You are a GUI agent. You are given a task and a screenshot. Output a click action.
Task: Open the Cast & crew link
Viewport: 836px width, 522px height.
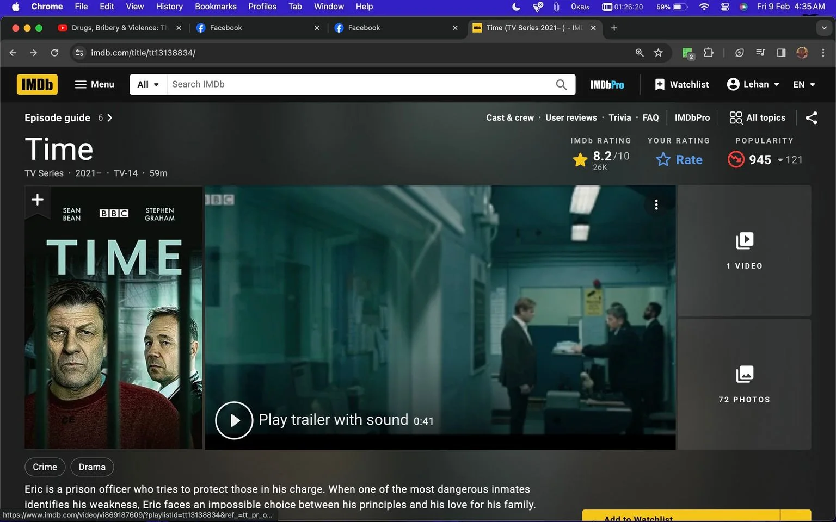tap(510, 117)
